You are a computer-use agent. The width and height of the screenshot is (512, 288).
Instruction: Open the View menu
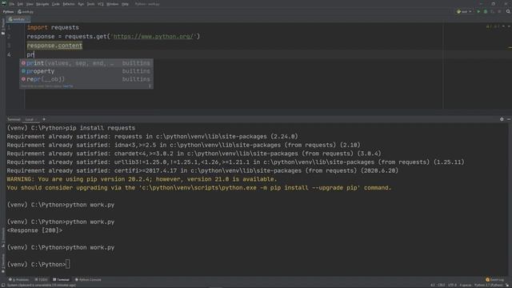(x=30, y=4)
